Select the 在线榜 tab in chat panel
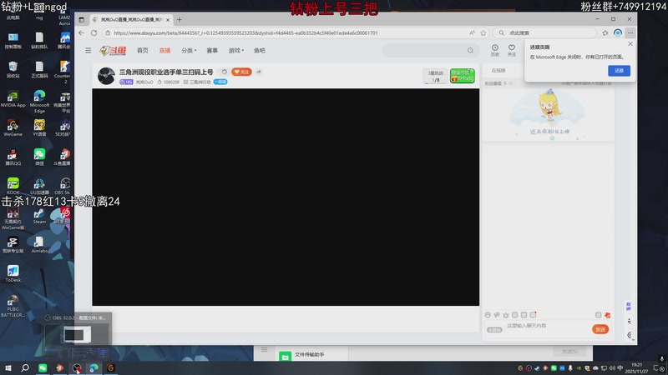Screen dimensions: 668x375 [x=498, y=71]
